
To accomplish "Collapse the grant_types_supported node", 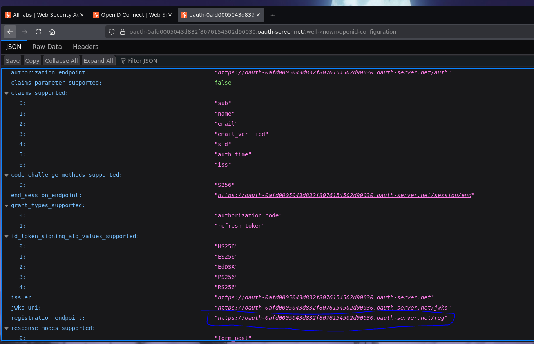I will coord(6,205).
